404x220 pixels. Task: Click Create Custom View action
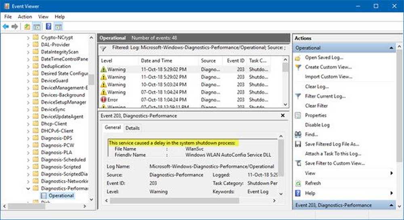coord(328,67)
